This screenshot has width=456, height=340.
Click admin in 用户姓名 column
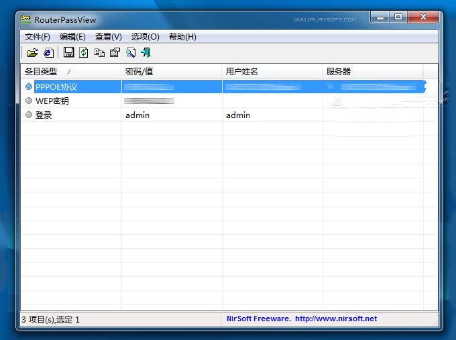238,115
